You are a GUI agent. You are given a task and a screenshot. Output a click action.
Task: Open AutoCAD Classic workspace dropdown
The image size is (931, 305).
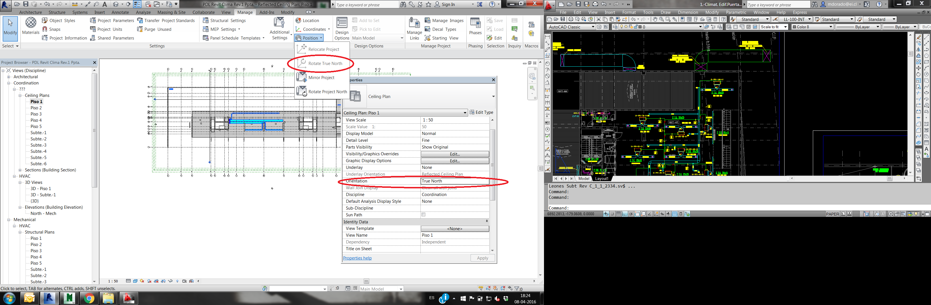571,27
